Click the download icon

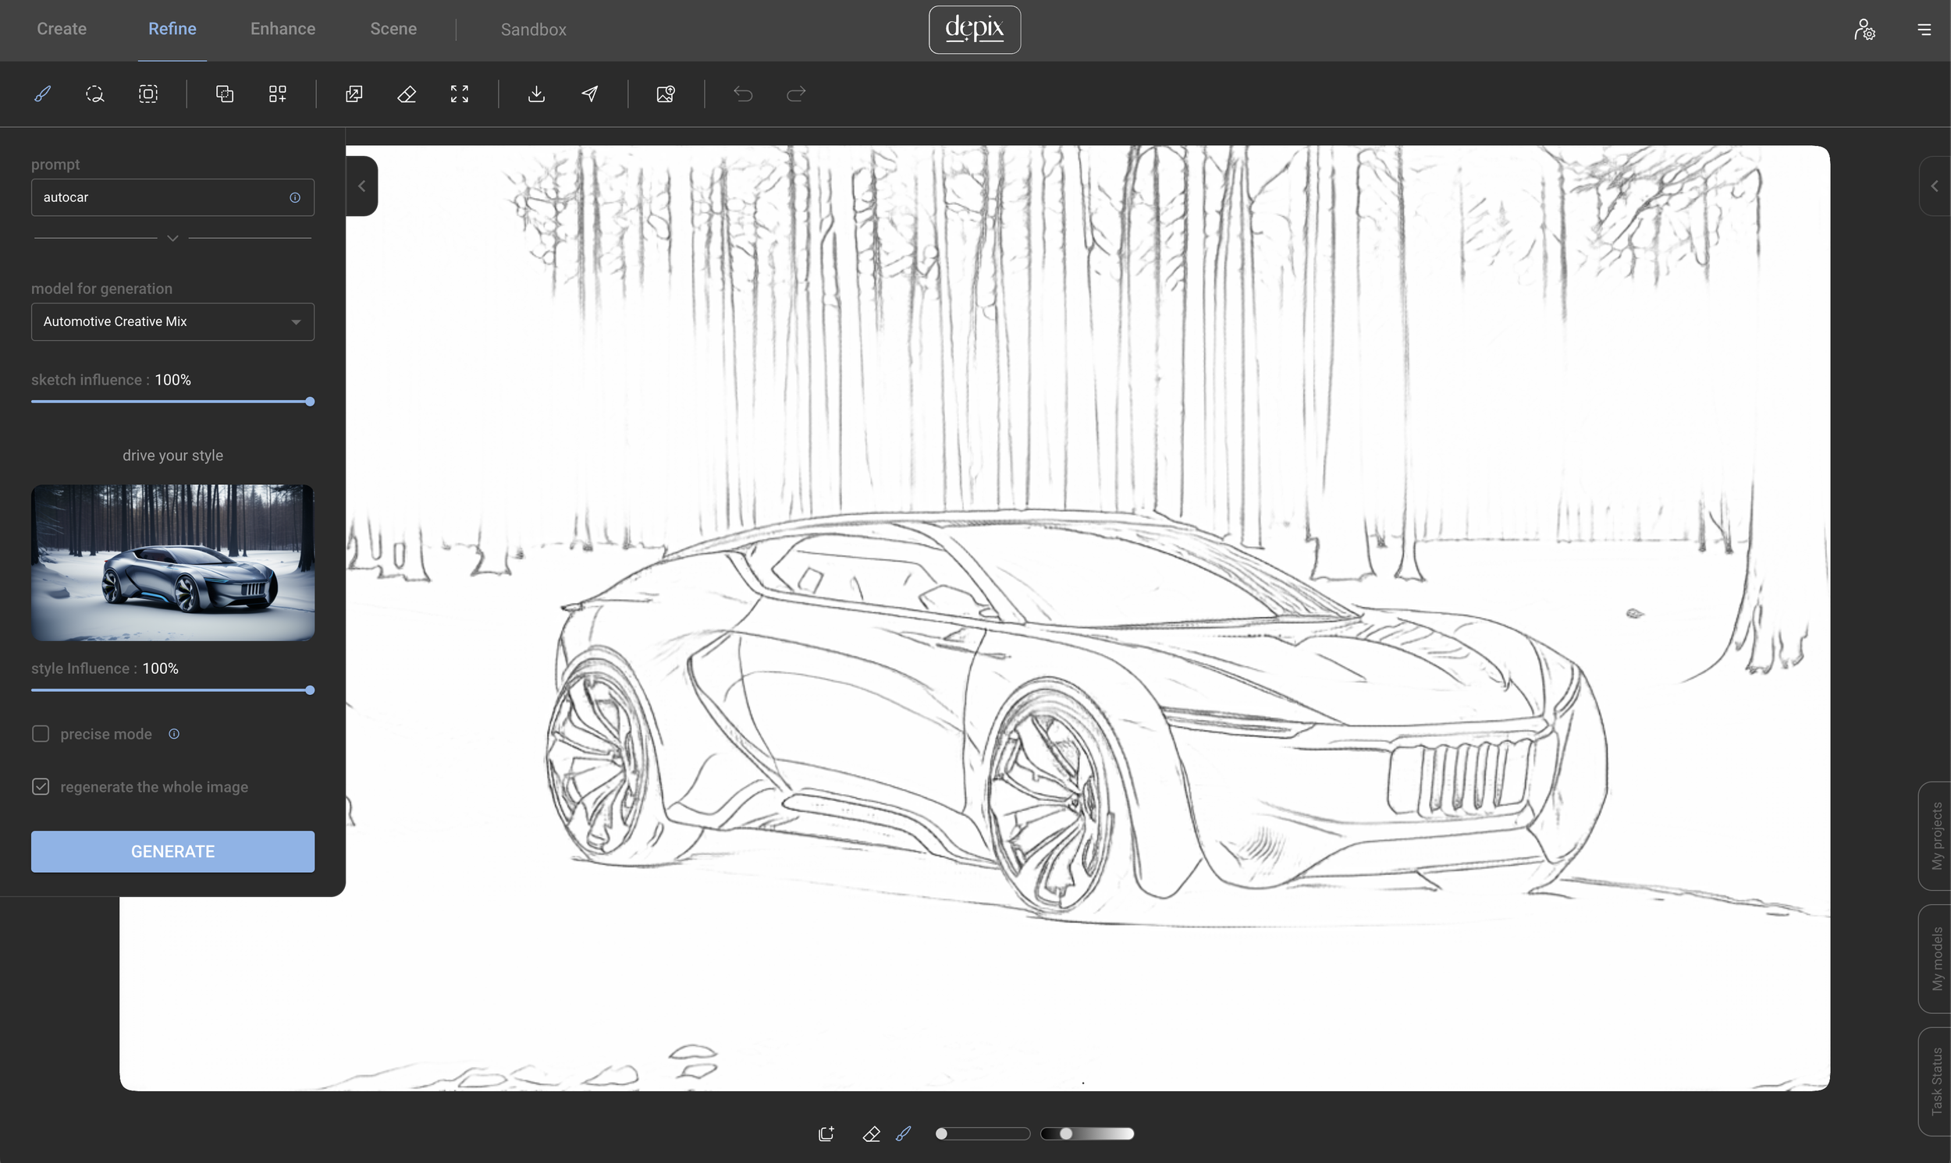click(536, 94)
